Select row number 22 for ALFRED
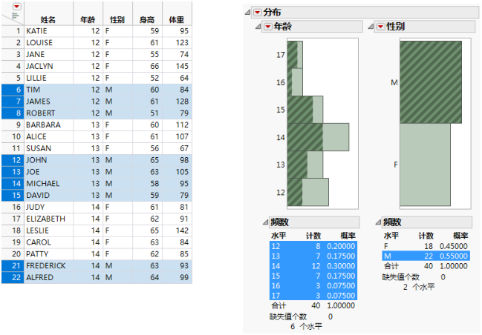Viewport: 482px width, 335px height. pyautogui.click(x=13, y=278)
